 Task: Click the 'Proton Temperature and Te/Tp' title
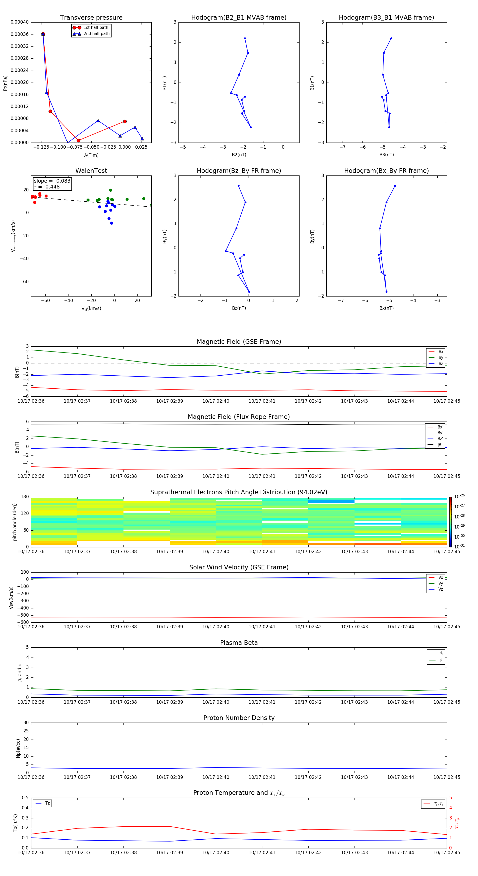pos(239,793)
